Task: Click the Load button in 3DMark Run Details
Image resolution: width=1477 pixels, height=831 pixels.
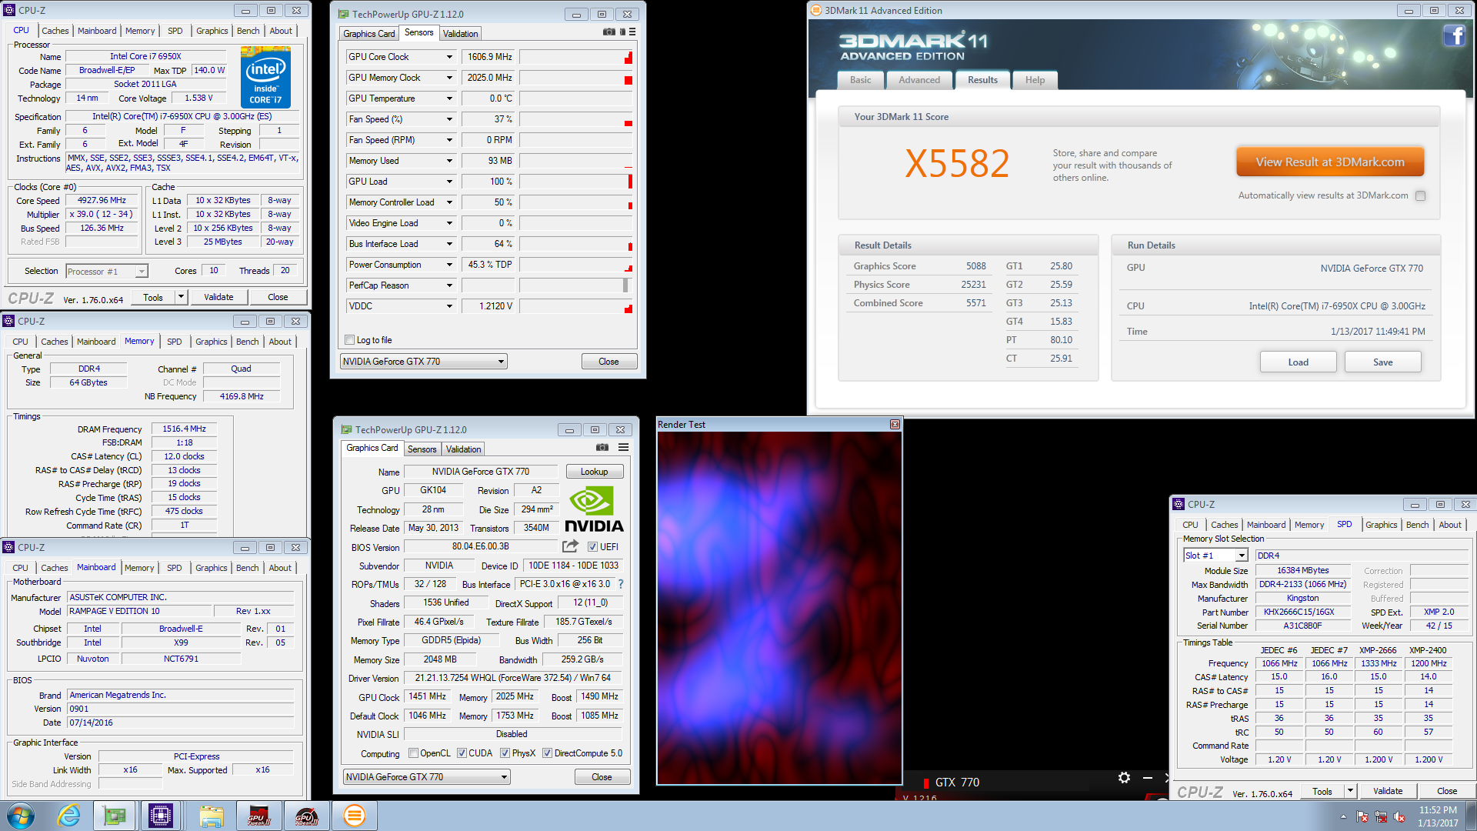Action: tap(1298, 362)
